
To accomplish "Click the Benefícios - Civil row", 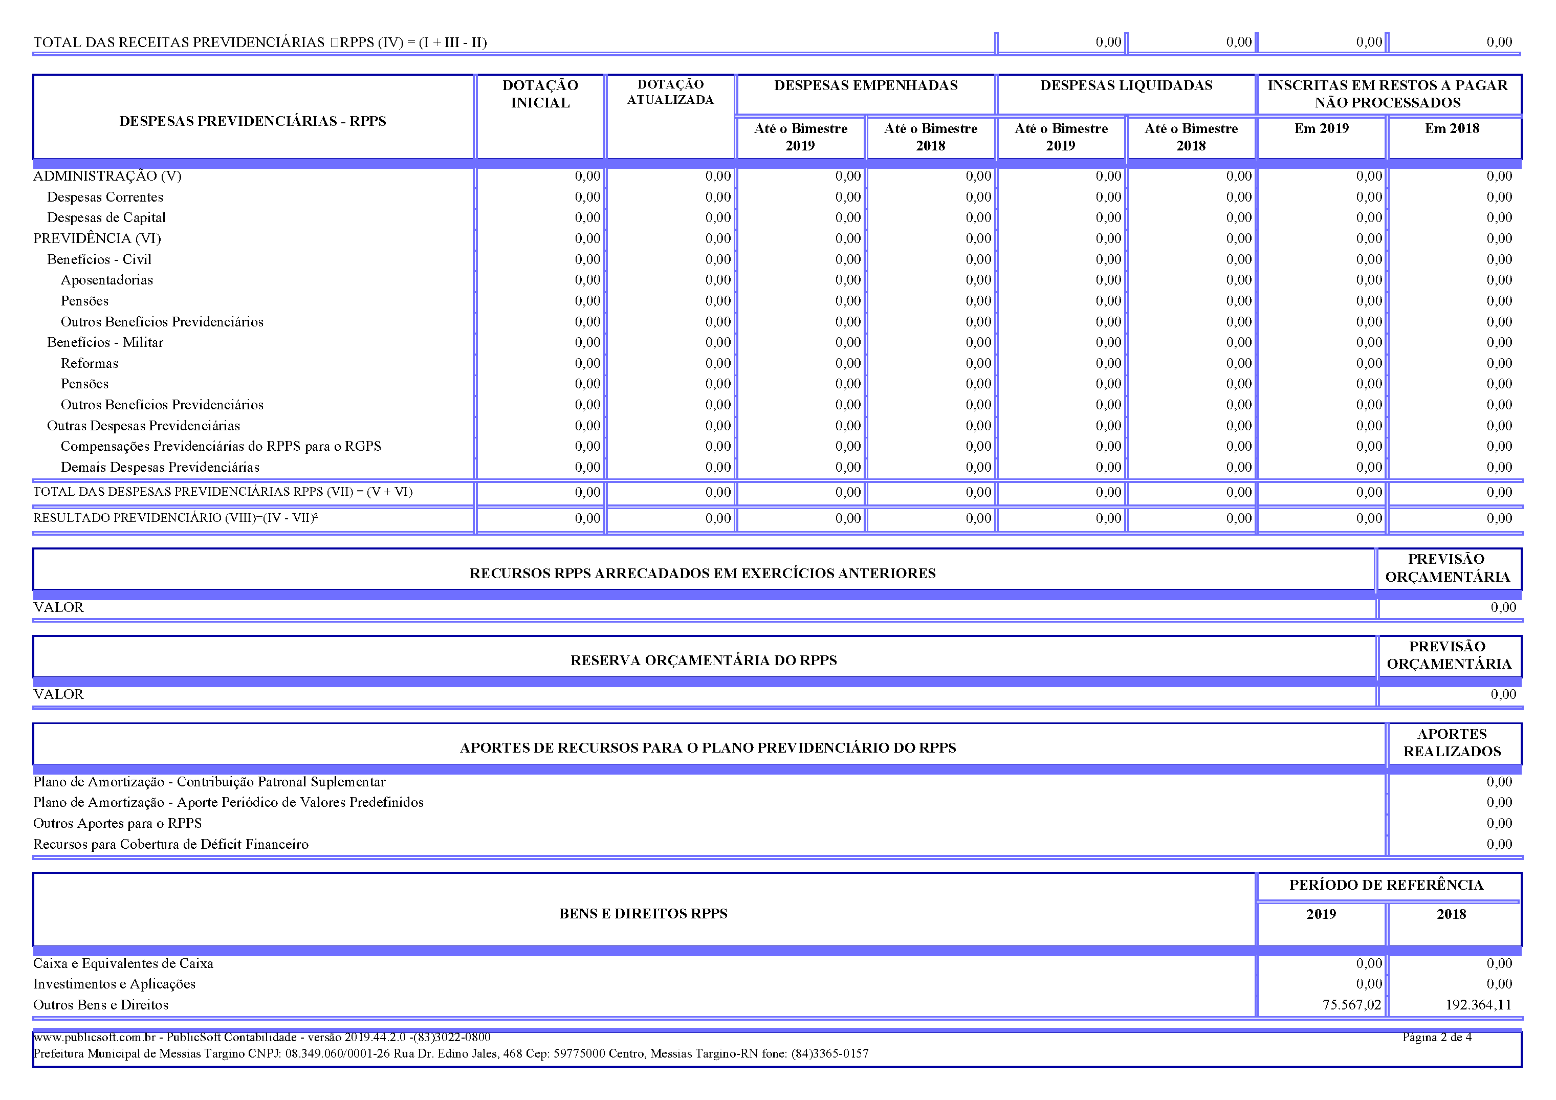I will [x=99, y=259].
